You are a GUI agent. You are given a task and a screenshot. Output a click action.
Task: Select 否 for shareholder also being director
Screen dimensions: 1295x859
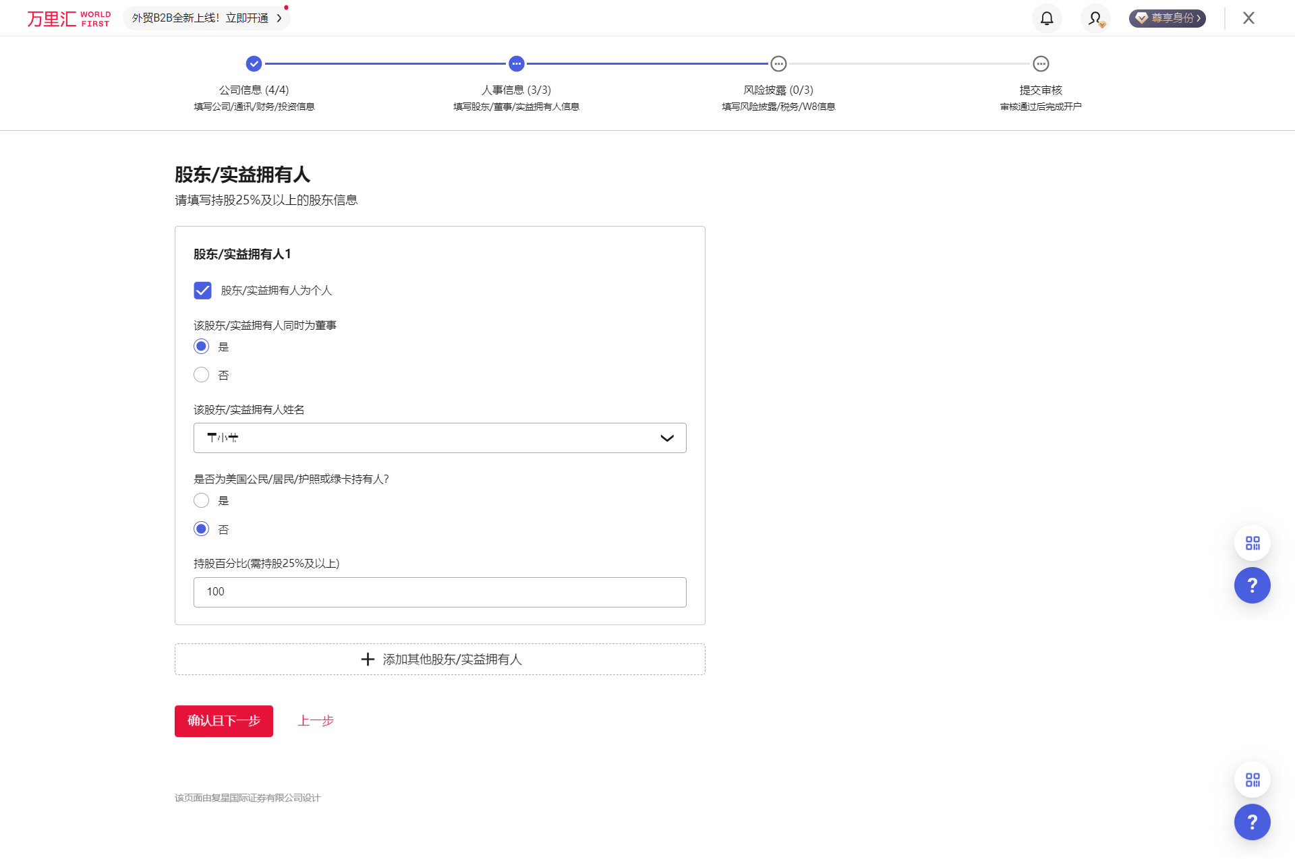click(x=202, y=375)
